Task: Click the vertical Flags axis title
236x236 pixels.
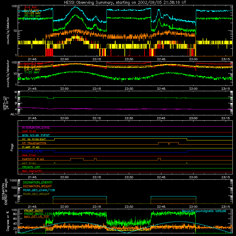Action: (12, 147)
